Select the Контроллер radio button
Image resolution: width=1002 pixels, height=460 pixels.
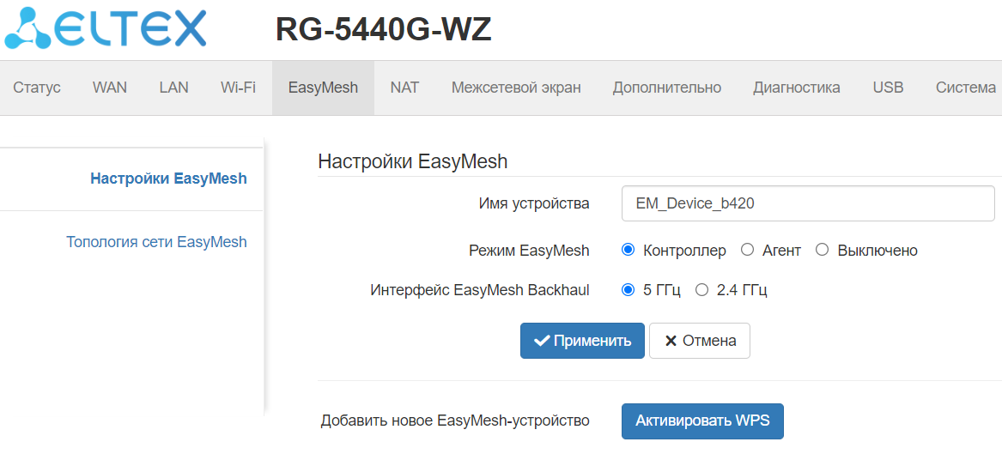628,250
